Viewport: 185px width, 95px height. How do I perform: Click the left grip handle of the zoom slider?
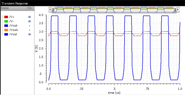click(x=53, y=10)
